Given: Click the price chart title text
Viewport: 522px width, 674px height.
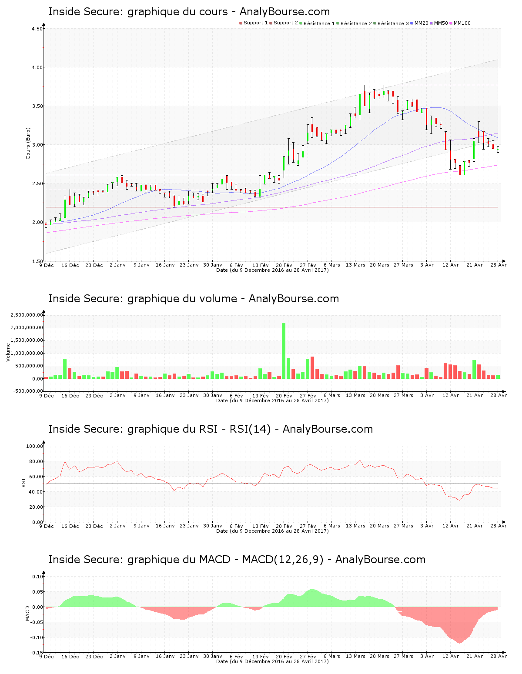Looking at the screenshot, I should pos(189,12).
